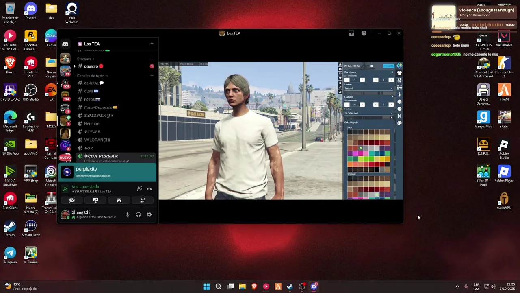Start an activity with controller button
Viewport: 520px width, 293px height.
119,200
